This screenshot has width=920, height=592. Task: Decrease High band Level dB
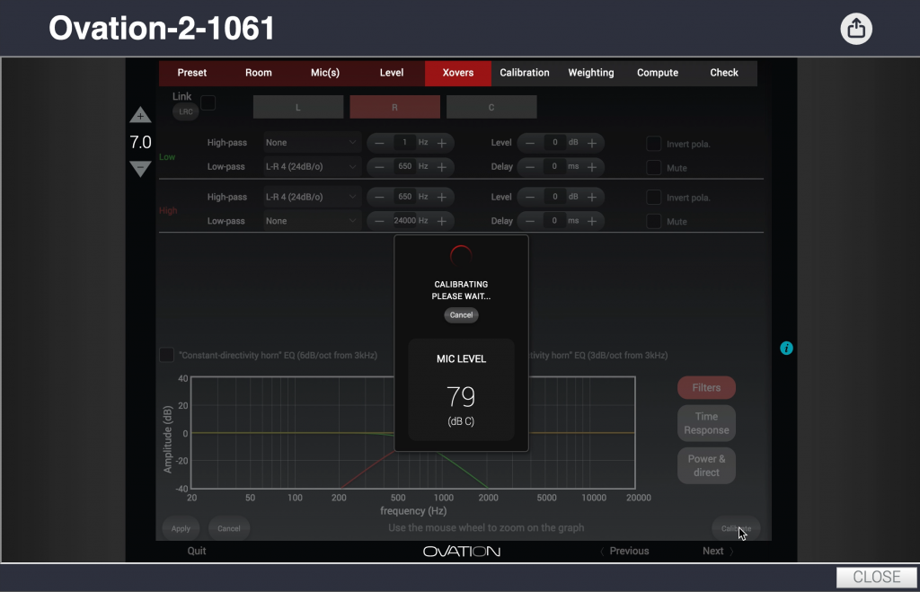pos(530,197)
